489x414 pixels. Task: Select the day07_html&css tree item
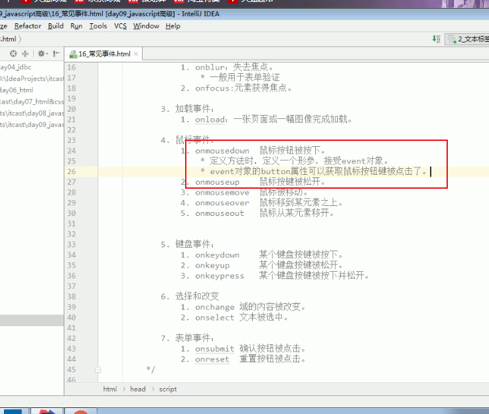tap(31, 102)
